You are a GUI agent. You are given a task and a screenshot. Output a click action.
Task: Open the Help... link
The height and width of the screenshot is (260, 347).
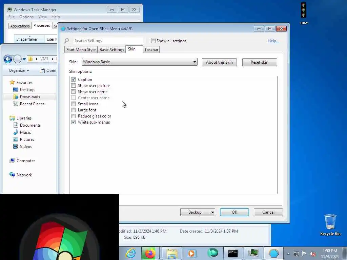click(273, 41)
